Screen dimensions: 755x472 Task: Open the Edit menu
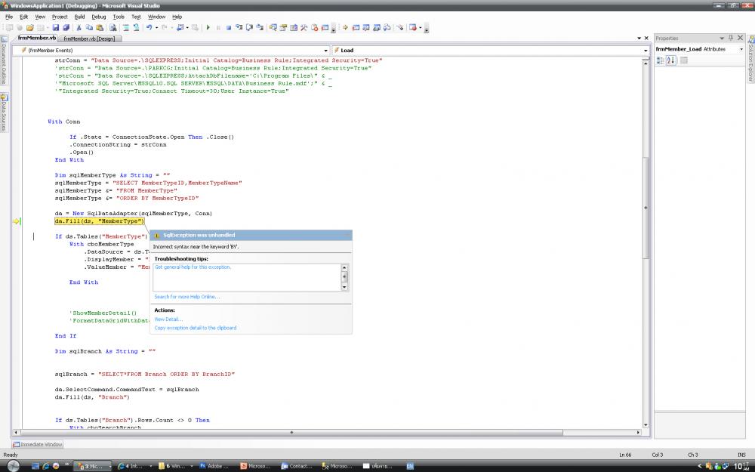[x=24, y=17]
